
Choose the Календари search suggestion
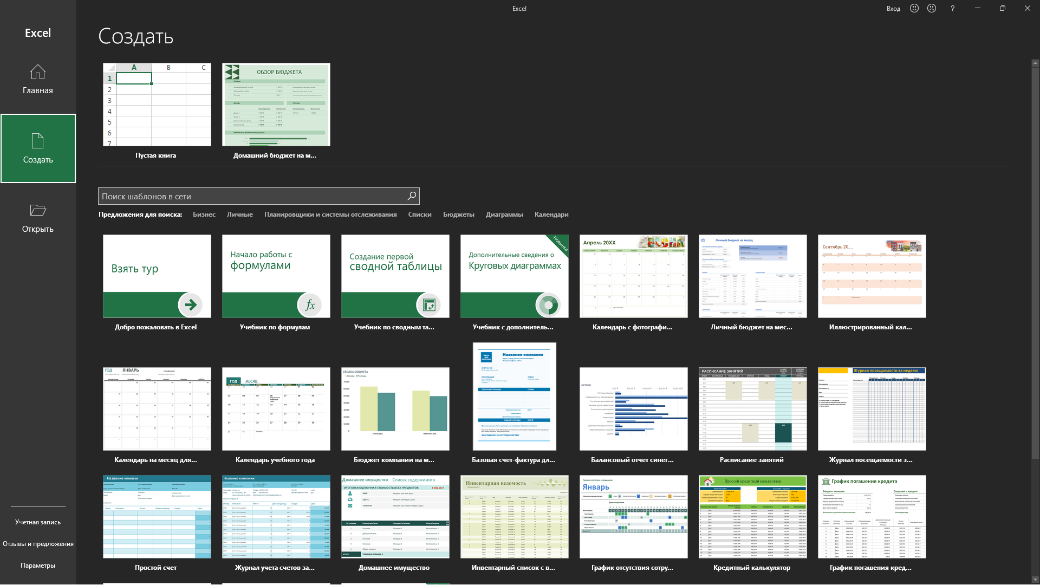[x=551, y=214]
